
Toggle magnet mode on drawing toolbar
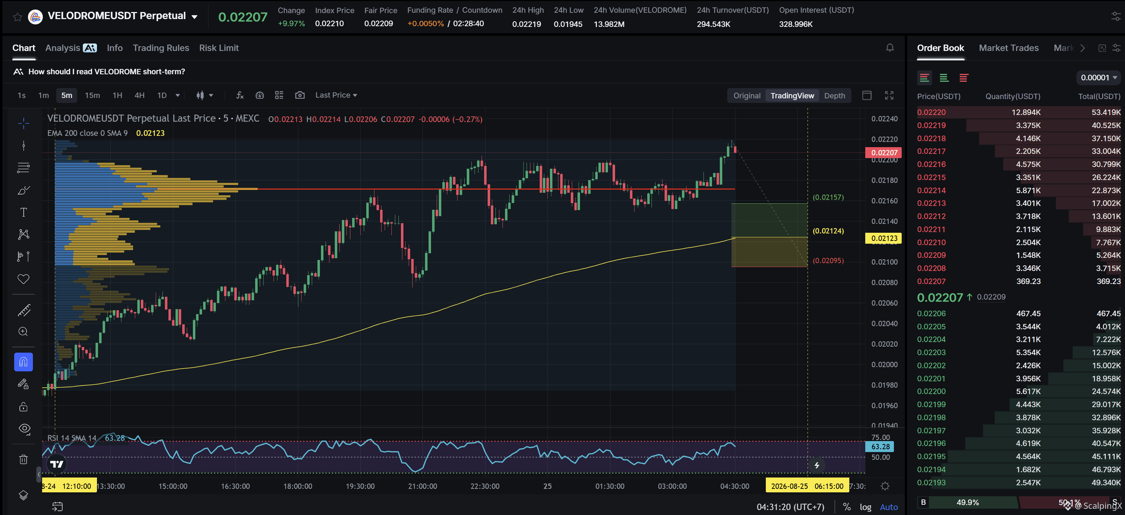[x=24, y=362]
